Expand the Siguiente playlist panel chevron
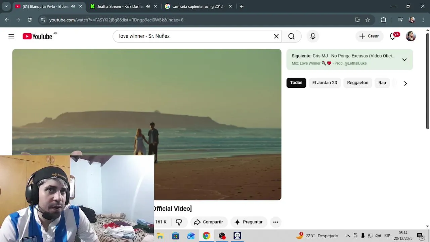 404,59
